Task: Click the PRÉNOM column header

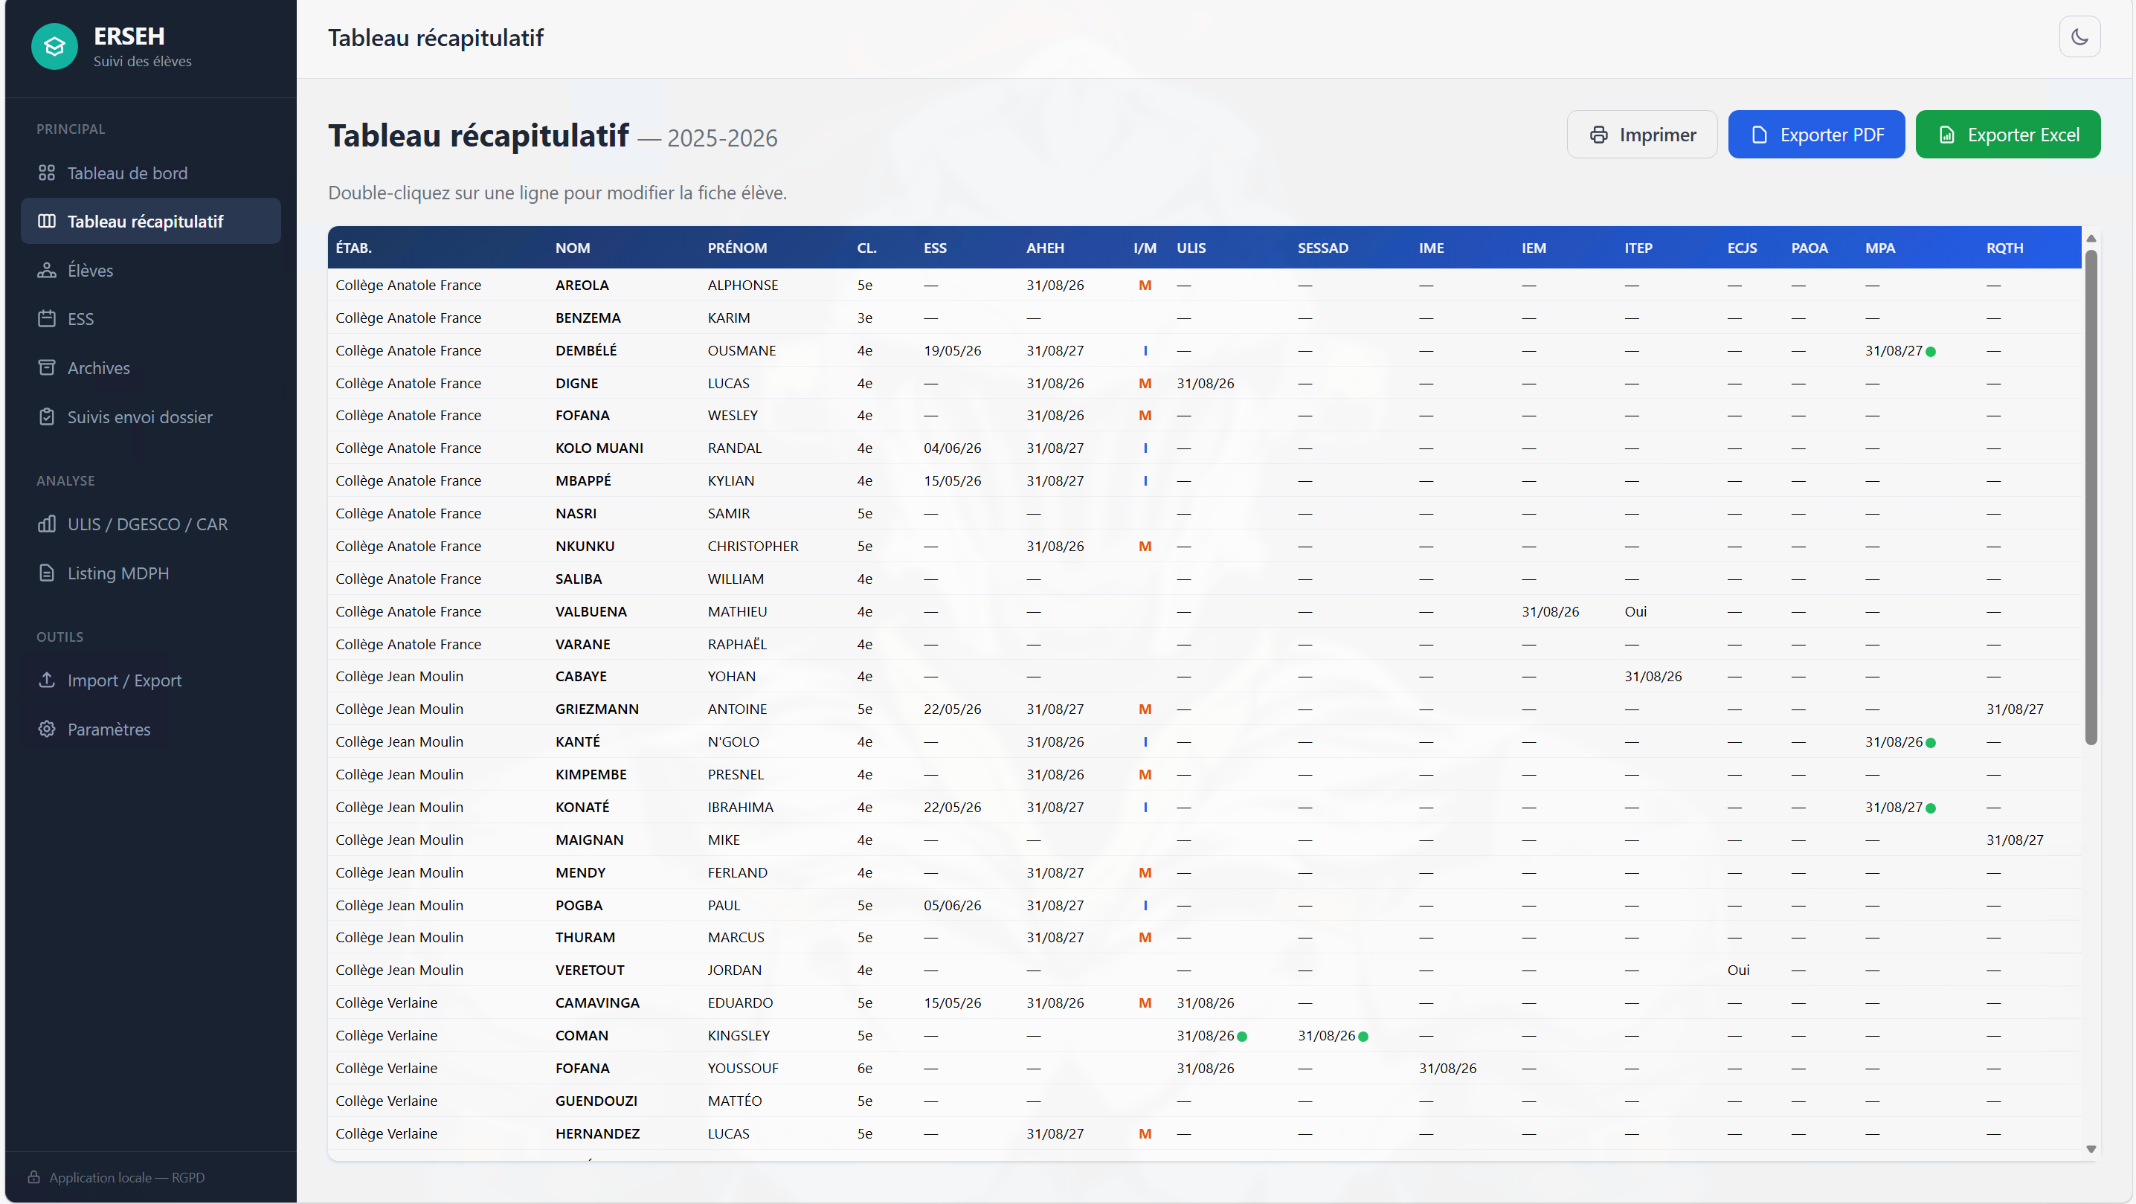Action: tap(736, 248)
